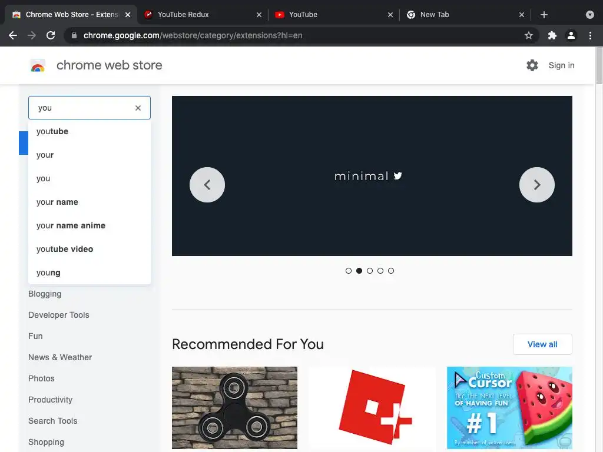
Task: Open the News & Weather category
Action: (60, 357)
